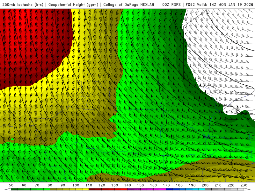Click the '140' value on the color scale

(127, 185)
